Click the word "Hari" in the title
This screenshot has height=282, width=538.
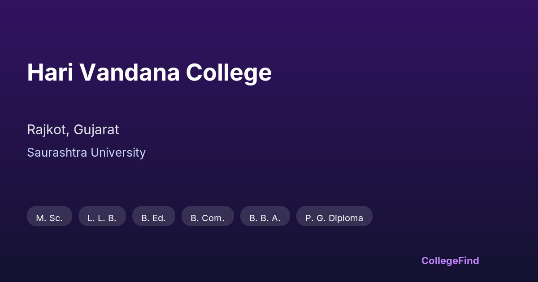[x=50, y=73]
